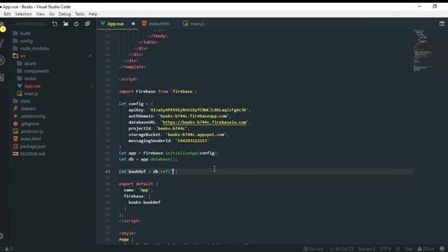The image size is (448, 252).
Task: Click the 'import Firebase from' code line
Action: click(x=157, y=92)
